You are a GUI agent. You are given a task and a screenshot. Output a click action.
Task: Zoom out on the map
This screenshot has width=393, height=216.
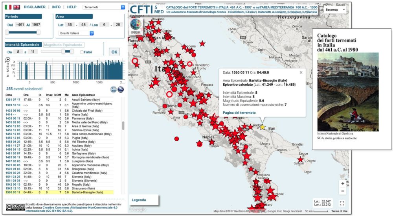pos(343,191)
